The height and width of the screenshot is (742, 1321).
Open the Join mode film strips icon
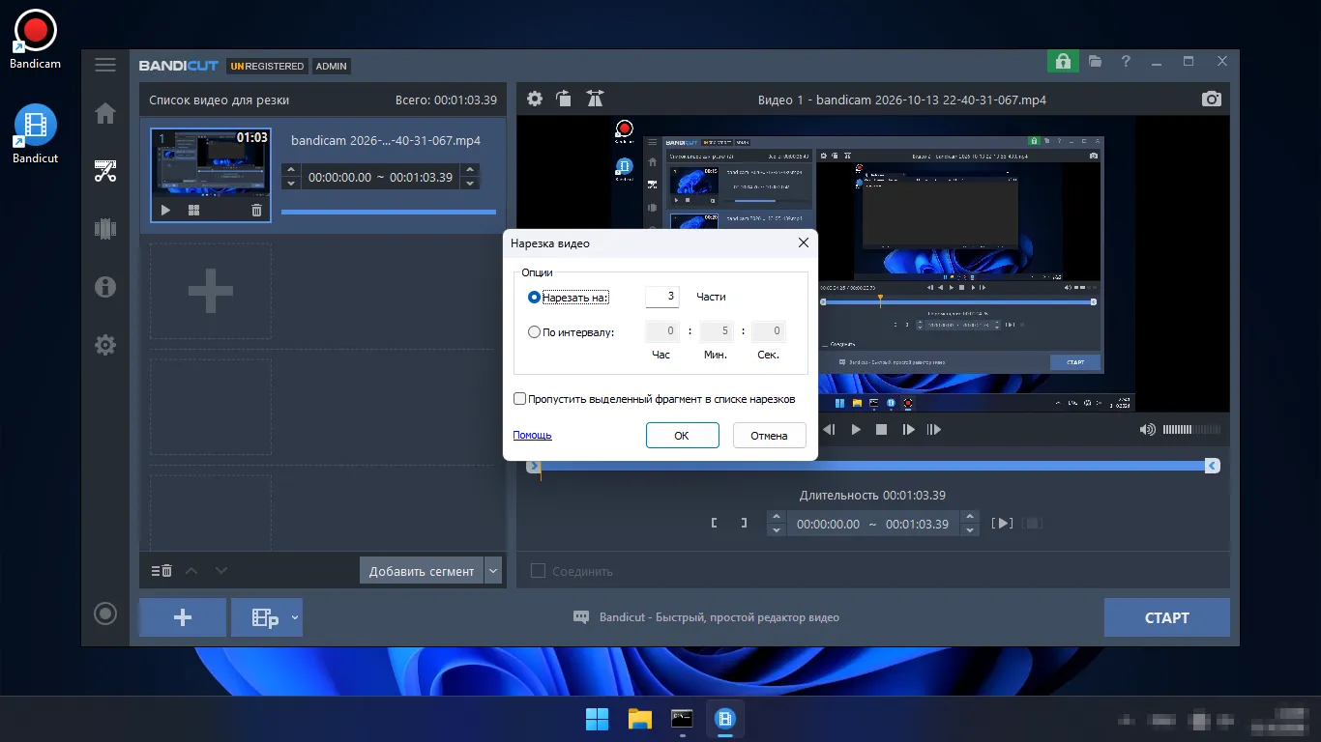coord(105,229)
